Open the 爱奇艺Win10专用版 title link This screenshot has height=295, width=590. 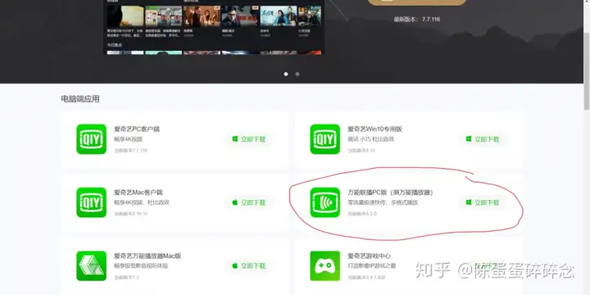tap(374, 129)
